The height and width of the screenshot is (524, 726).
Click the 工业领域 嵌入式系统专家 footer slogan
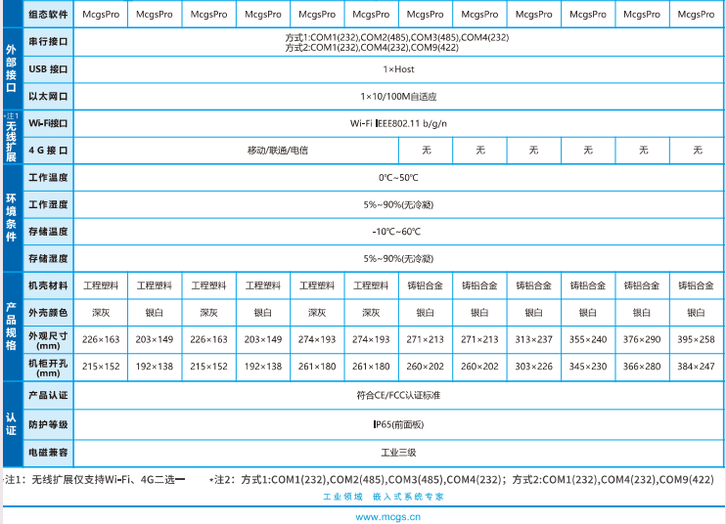[383, 497]
